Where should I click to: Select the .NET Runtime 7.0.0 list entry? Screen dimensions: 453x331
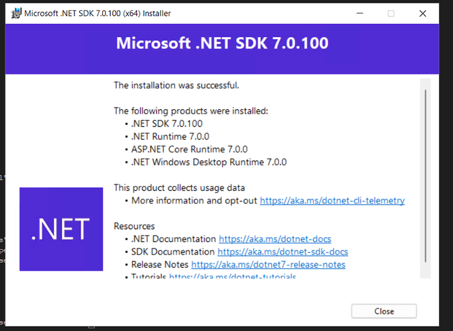coord(170,136)
